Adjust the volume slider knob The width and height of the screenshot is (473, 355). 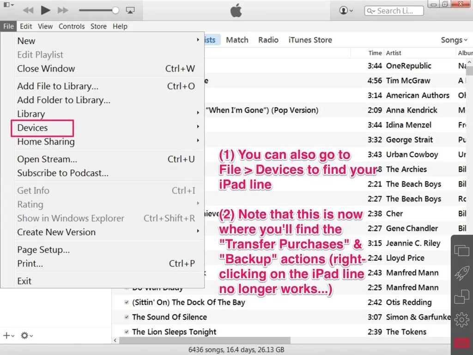[x=115, y=10]
